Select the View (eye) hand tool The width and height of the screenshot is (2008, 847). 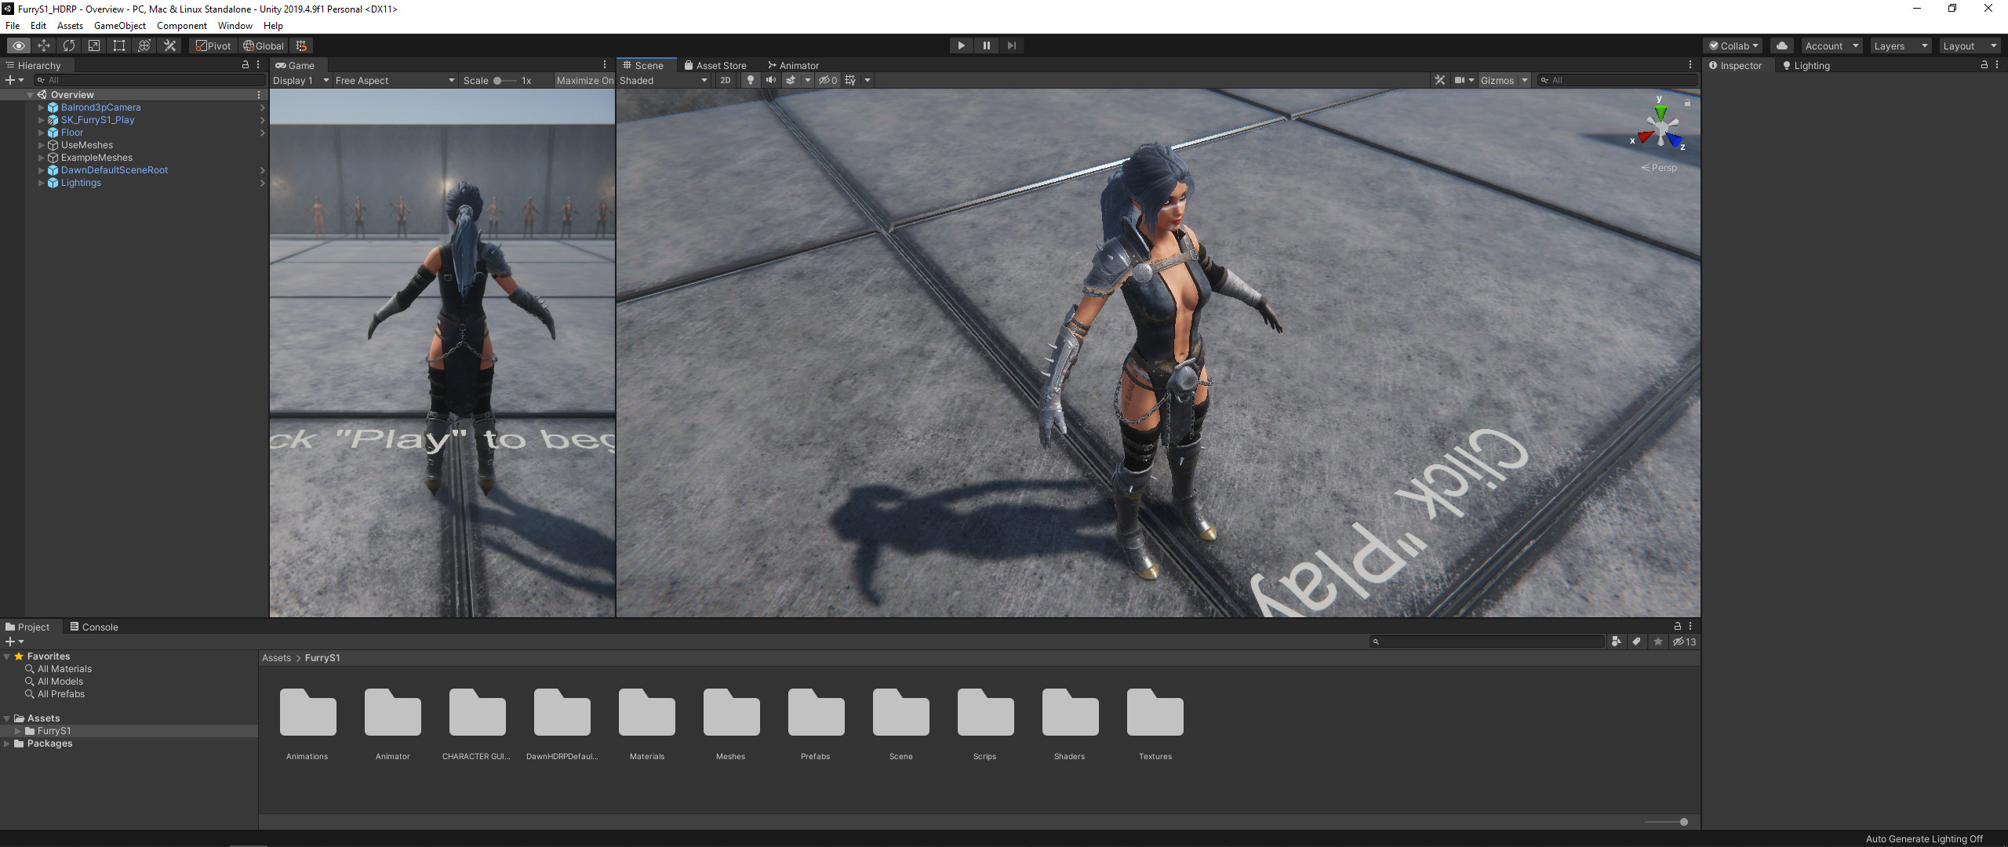click(19, 45)
